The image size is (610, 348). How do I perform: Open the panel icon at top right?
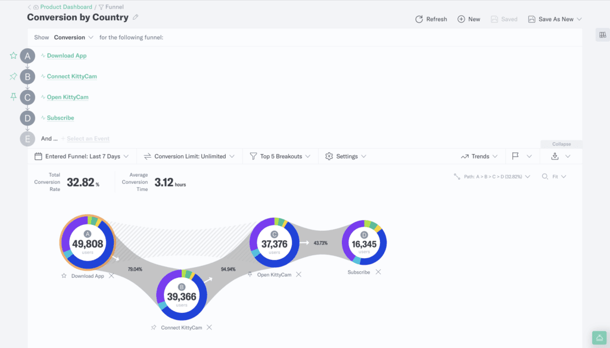602,35
